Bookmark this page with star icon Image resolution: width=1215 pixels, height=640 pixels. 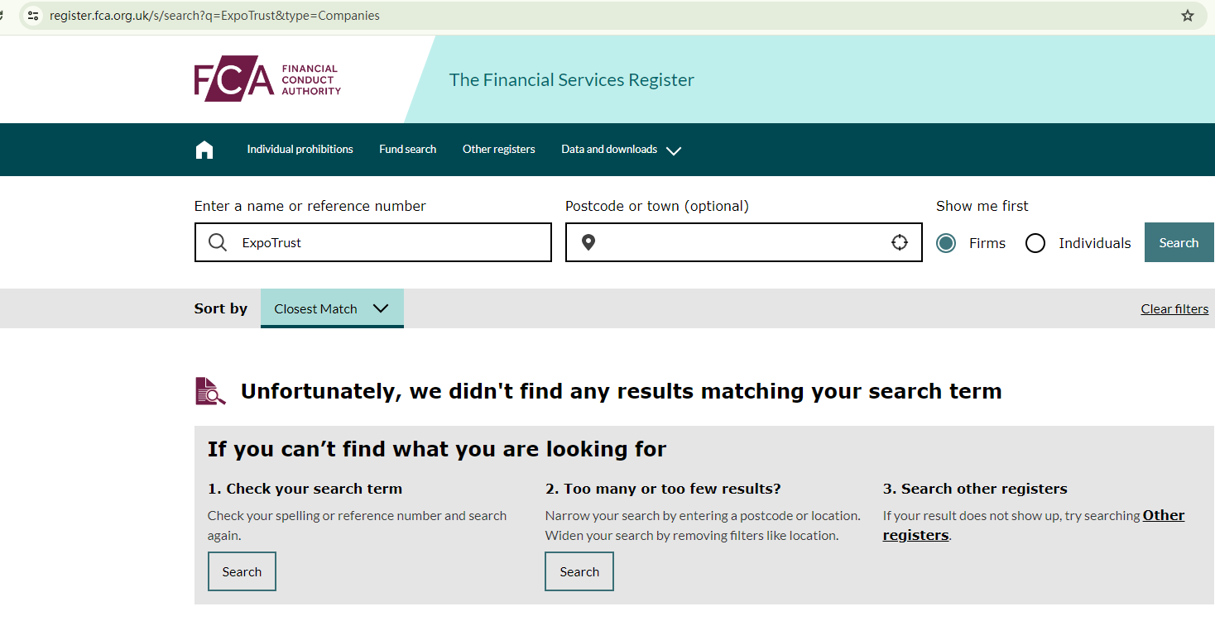click(x=1188, y=16)
